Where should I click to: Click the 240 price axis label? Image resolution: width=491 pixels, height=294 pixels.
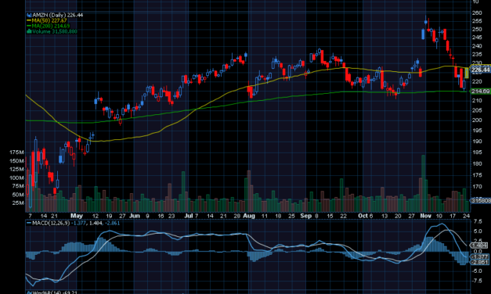tap(477, 46)
